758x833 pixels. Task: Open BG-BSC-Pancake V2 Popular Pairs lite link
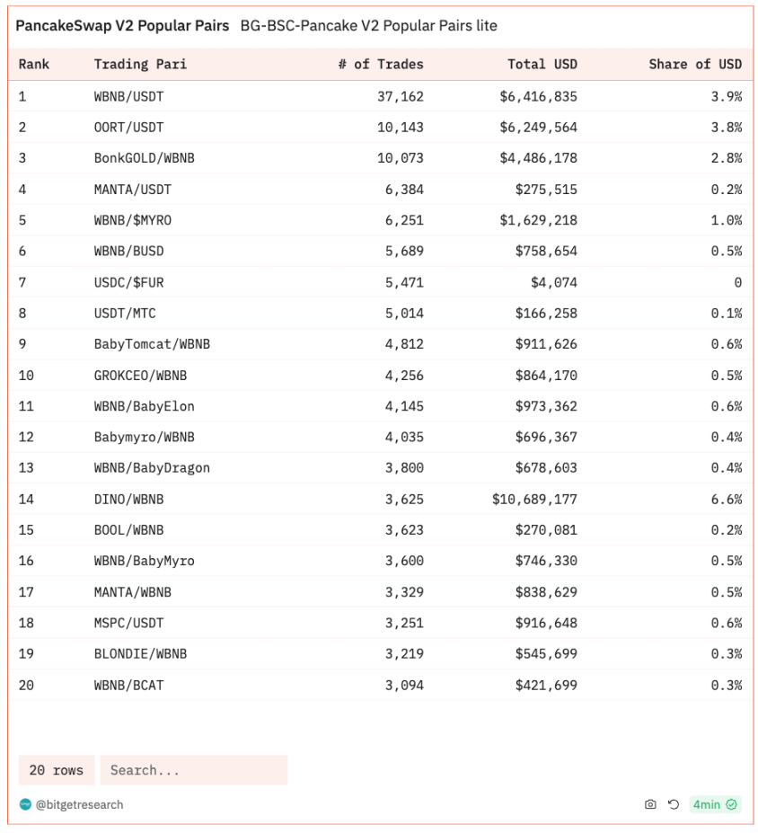(368, 25)
